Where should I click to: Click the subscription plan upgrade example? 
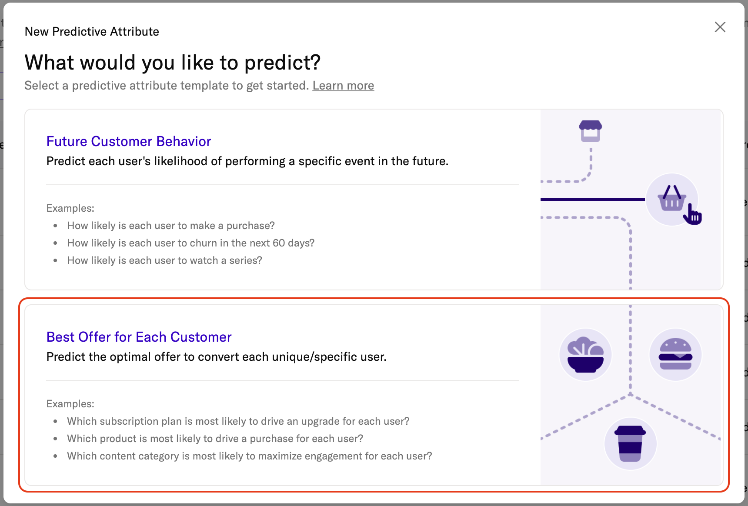pyautogui.click(x=238, y=421)
